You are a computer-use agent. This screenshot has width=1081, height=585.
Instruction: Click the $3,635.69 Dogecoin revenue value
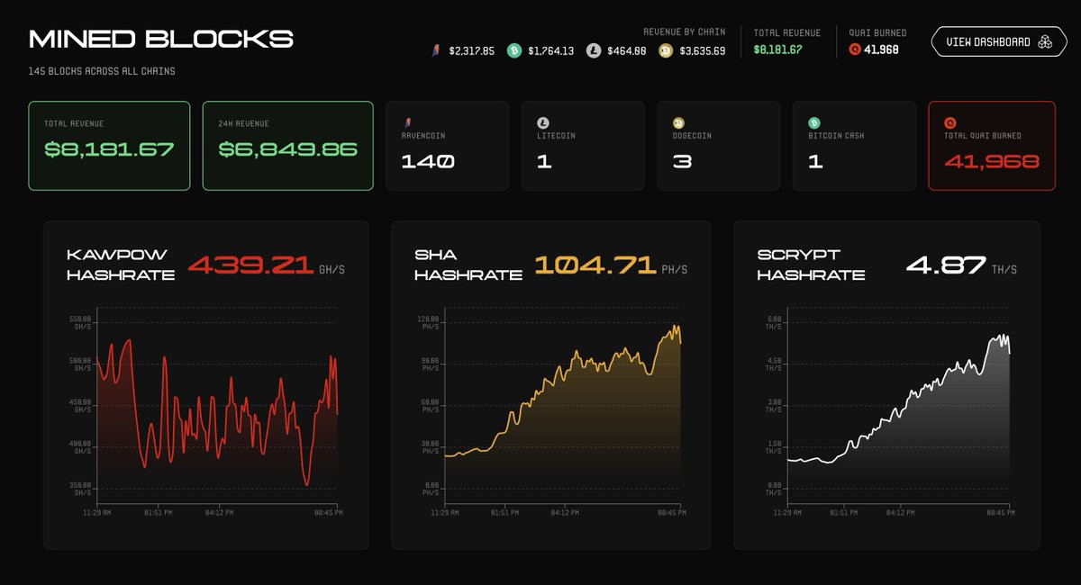(703, 51)
